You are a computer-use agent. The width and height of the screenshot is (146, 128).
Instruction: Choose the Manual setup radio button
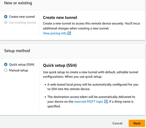point(6,70)
